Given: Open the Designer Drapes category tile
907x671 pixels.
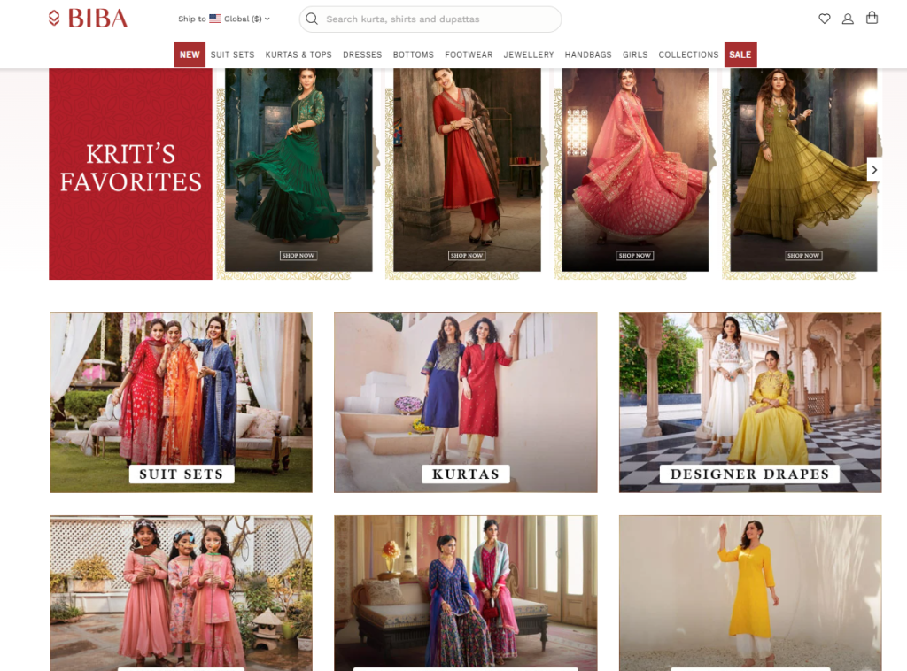Looking at the screenshot, I should (x=749, y=403).
